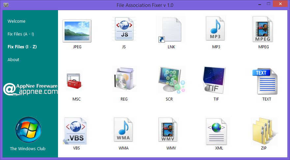Click the MSC label text
The width and height of the screenshot is (290, 160).
point(76,99)
